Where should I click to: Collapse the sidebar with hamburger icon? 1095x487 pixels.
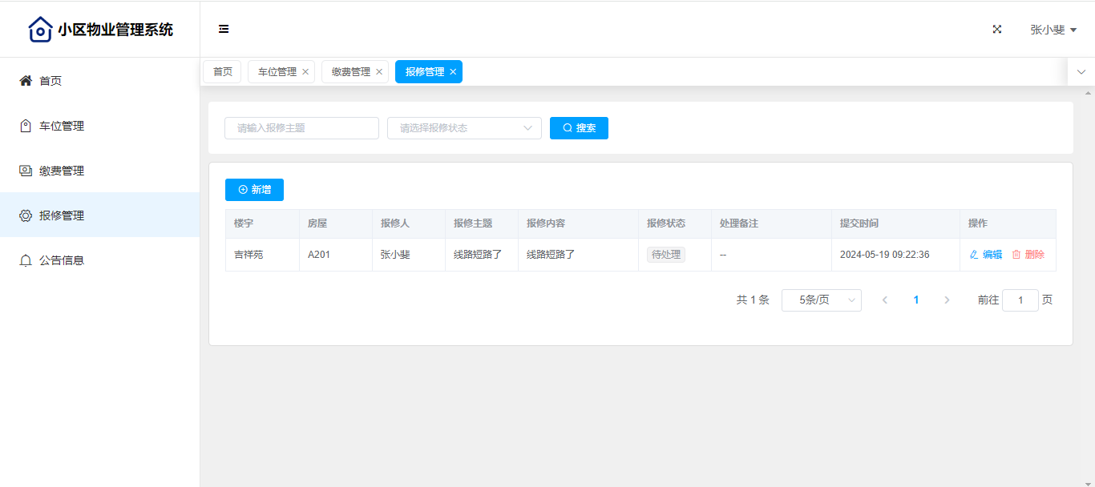pyautogui.click(x=224, y=30)
